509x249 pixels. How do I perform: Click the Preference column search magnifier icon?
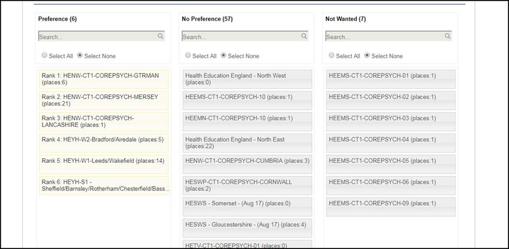(160, 37)
